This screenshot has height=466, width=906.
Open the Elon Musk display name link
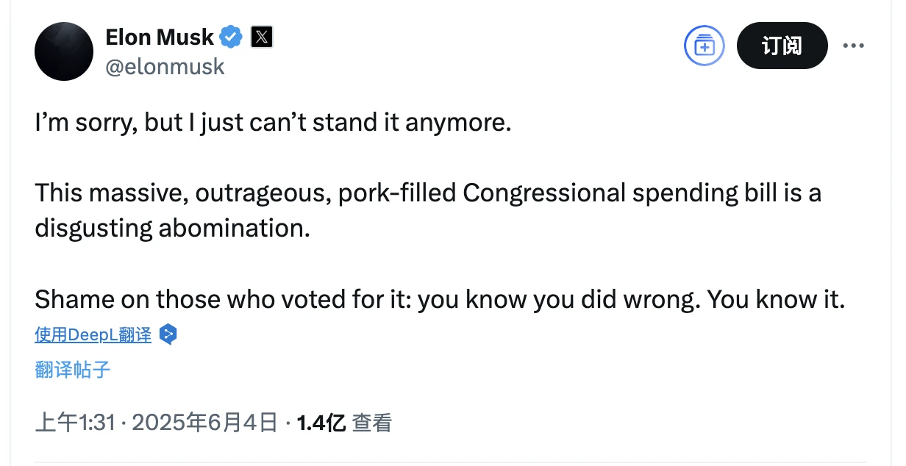[x=160, y=37]
